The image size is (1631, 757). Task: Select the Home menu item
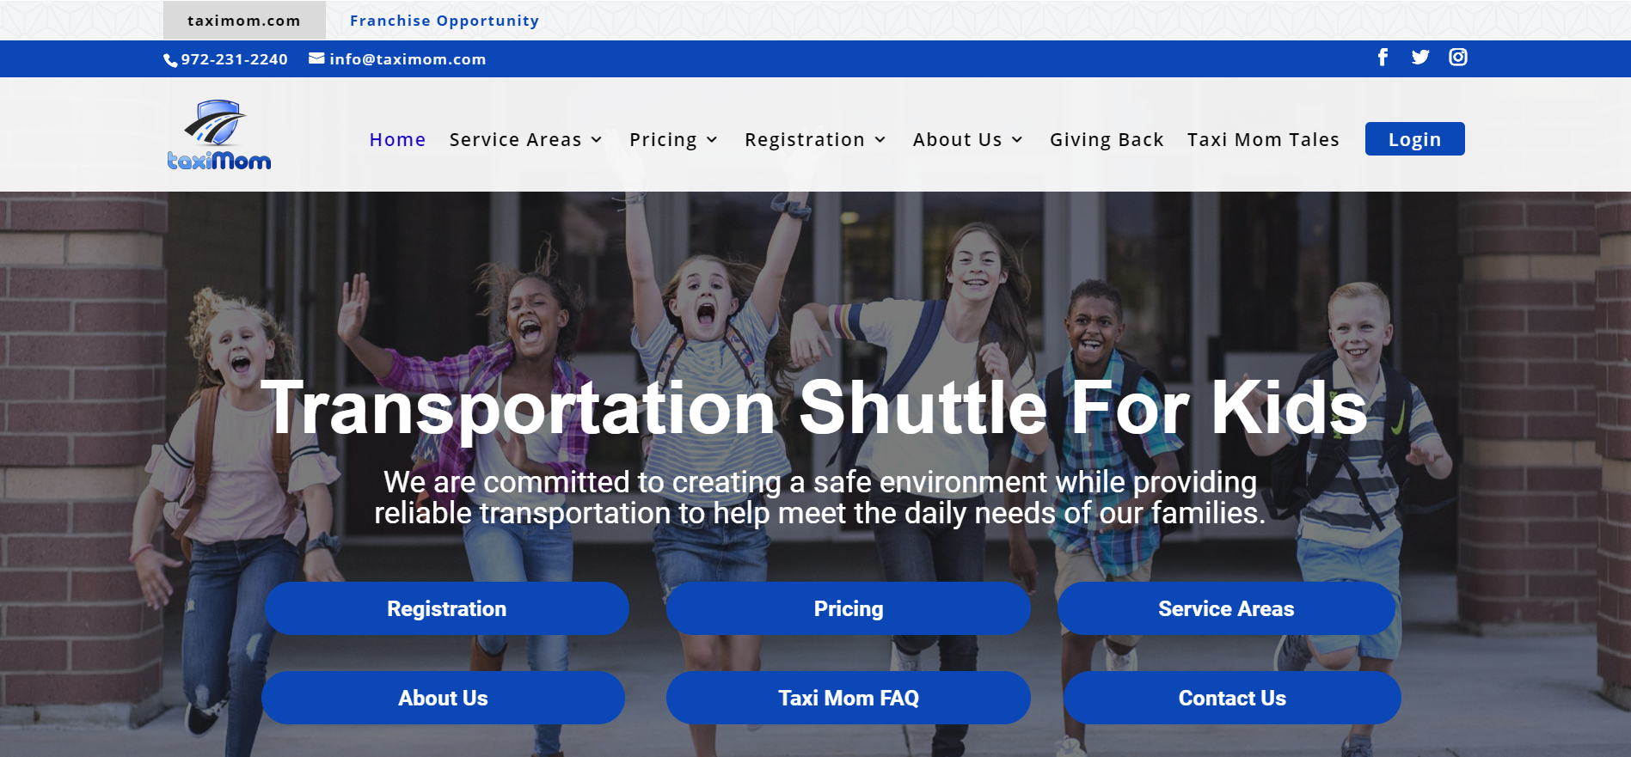point(397,140)
